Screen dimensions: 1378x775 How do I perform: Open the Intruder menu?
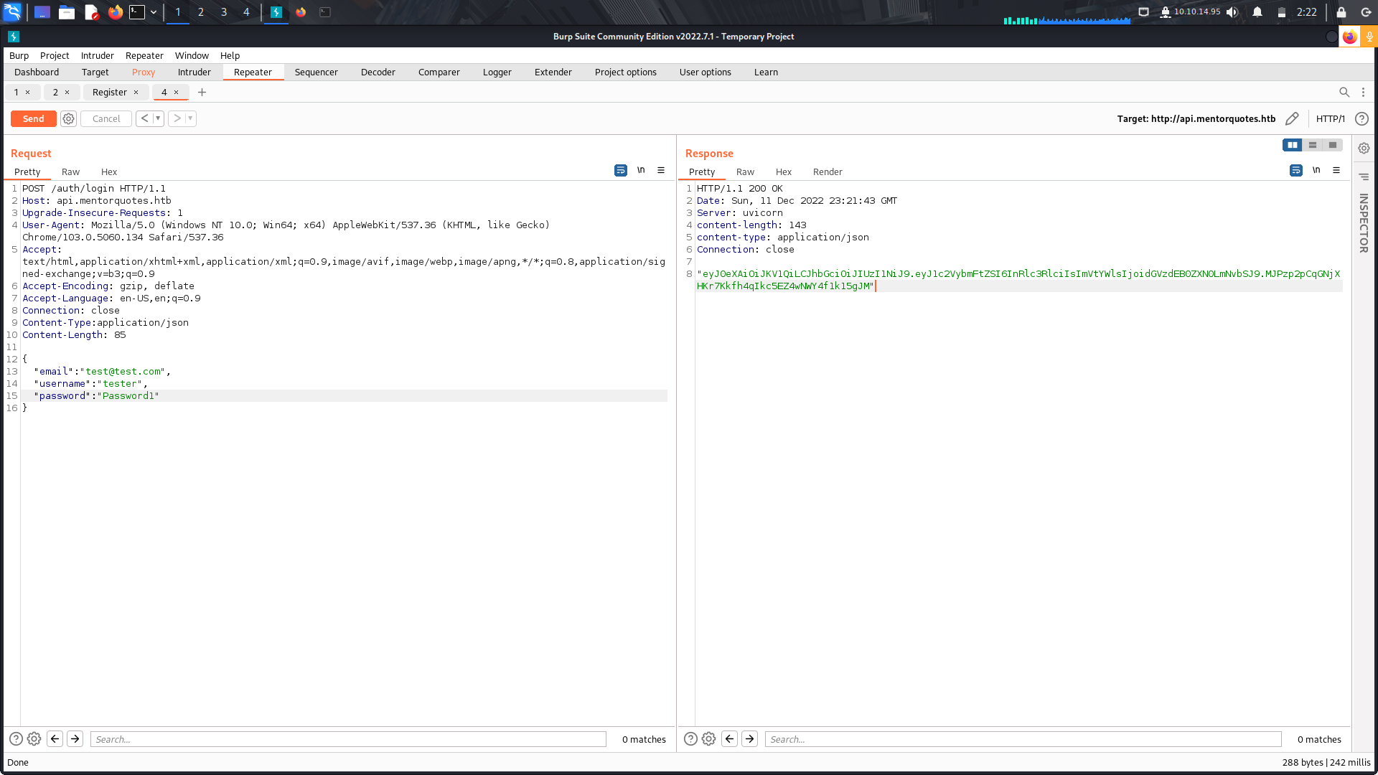(97, 55)
